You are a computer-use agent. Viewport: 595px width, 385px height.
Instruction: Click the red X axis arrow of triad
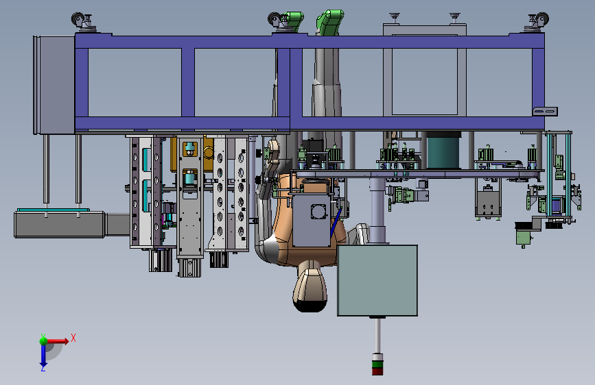(58, 341)
